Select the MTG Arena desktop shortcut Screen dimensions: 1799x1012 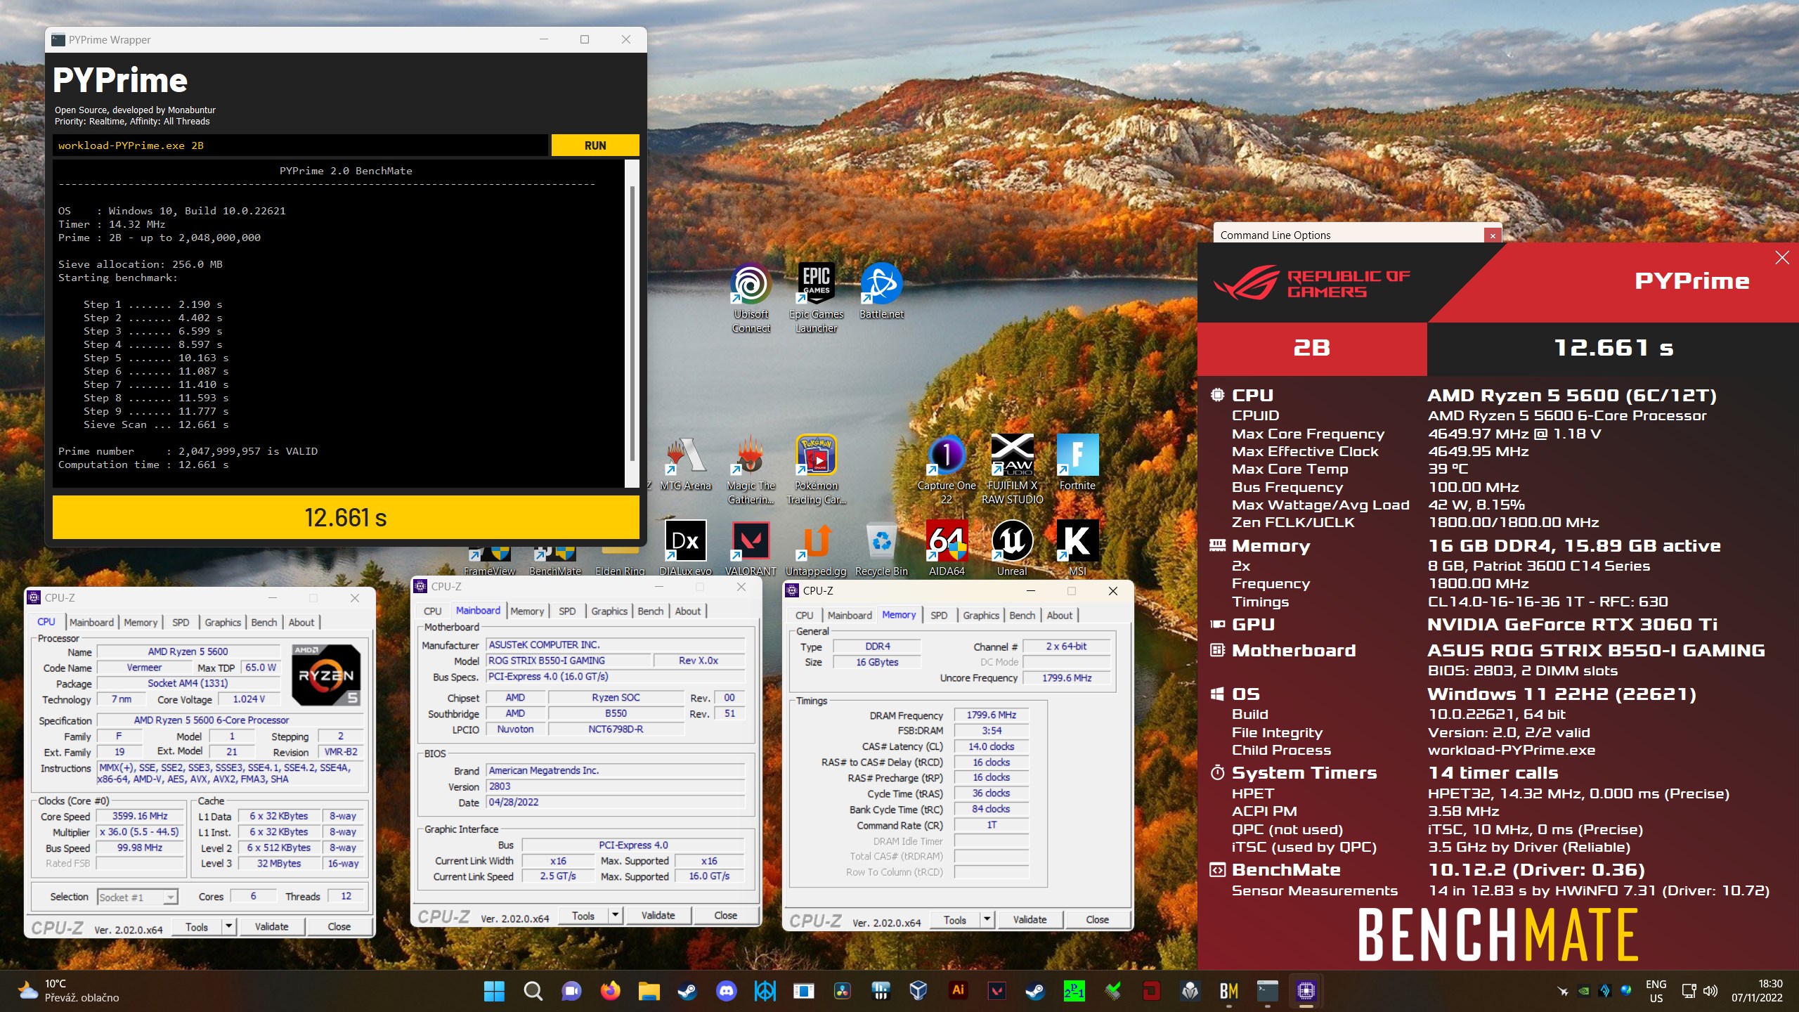coord(685,464)
